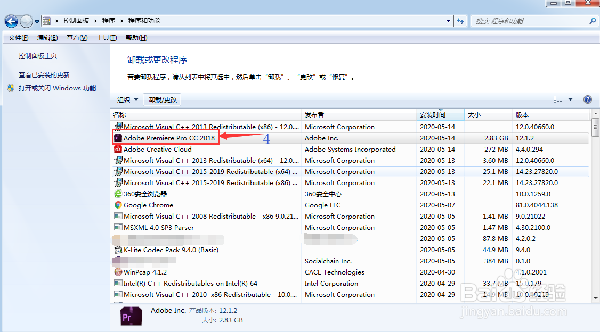
Task: Click large Premiere Pro icon in details pane
Action: click(x=131, y=316)
